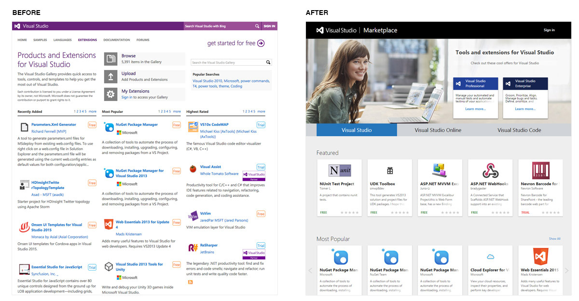Click SIGN IN in the purple header
The image size is (579, 301).
point(269,26)
